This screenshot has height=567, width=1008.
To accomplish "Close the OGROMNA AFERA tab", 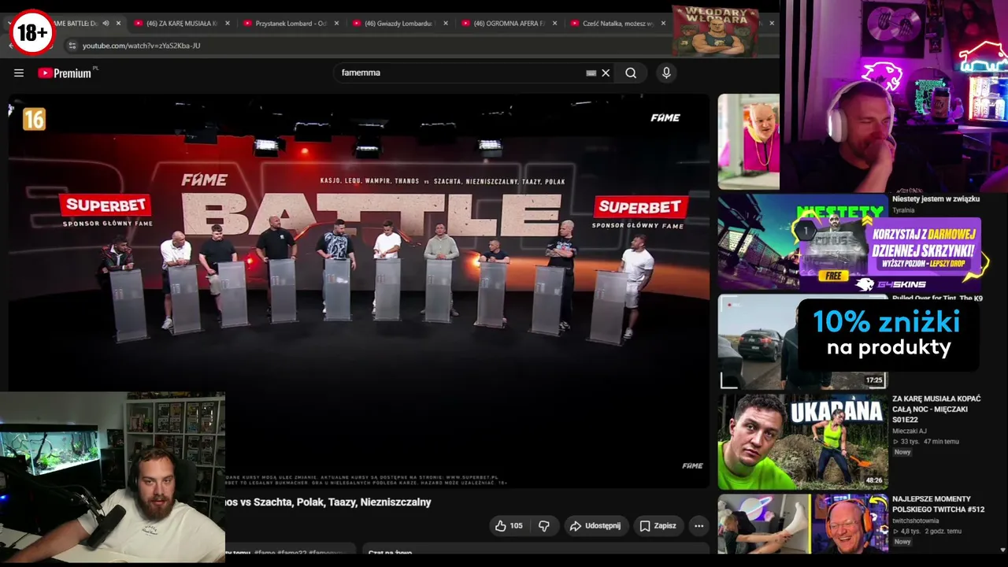I will click(x=555, y=24).
